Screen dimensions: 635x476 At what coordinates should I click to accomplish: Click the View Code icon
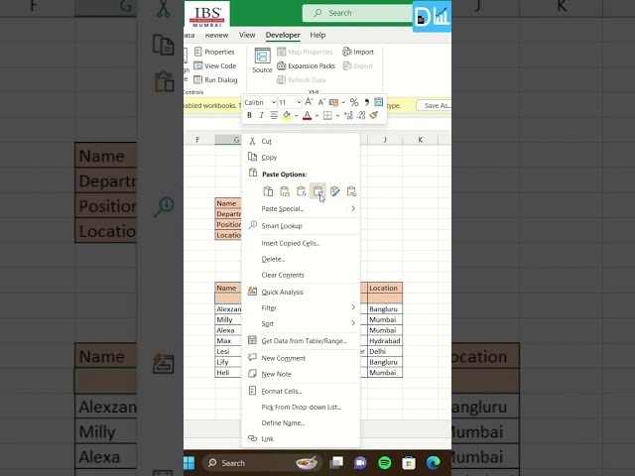pos(198,65)
